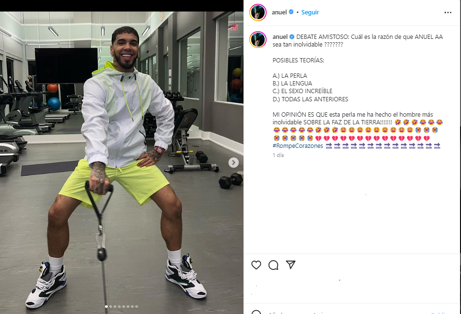Click the emoji icon in the comment box

pos(256,312)
